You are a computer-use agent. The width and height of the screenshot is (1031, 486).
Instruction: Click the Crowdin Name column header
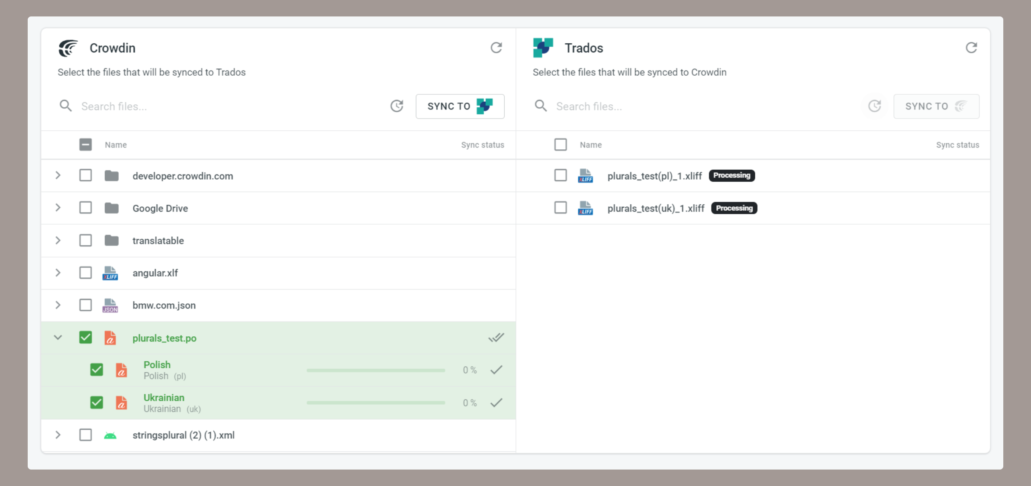(x=116, y=145)
